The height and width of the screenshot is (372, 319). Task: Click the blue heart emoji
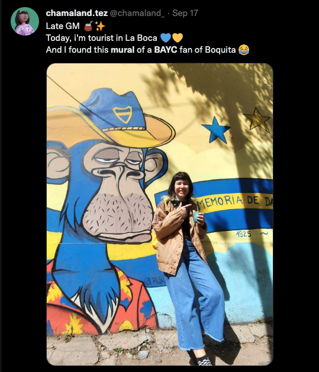coord(166,38)
